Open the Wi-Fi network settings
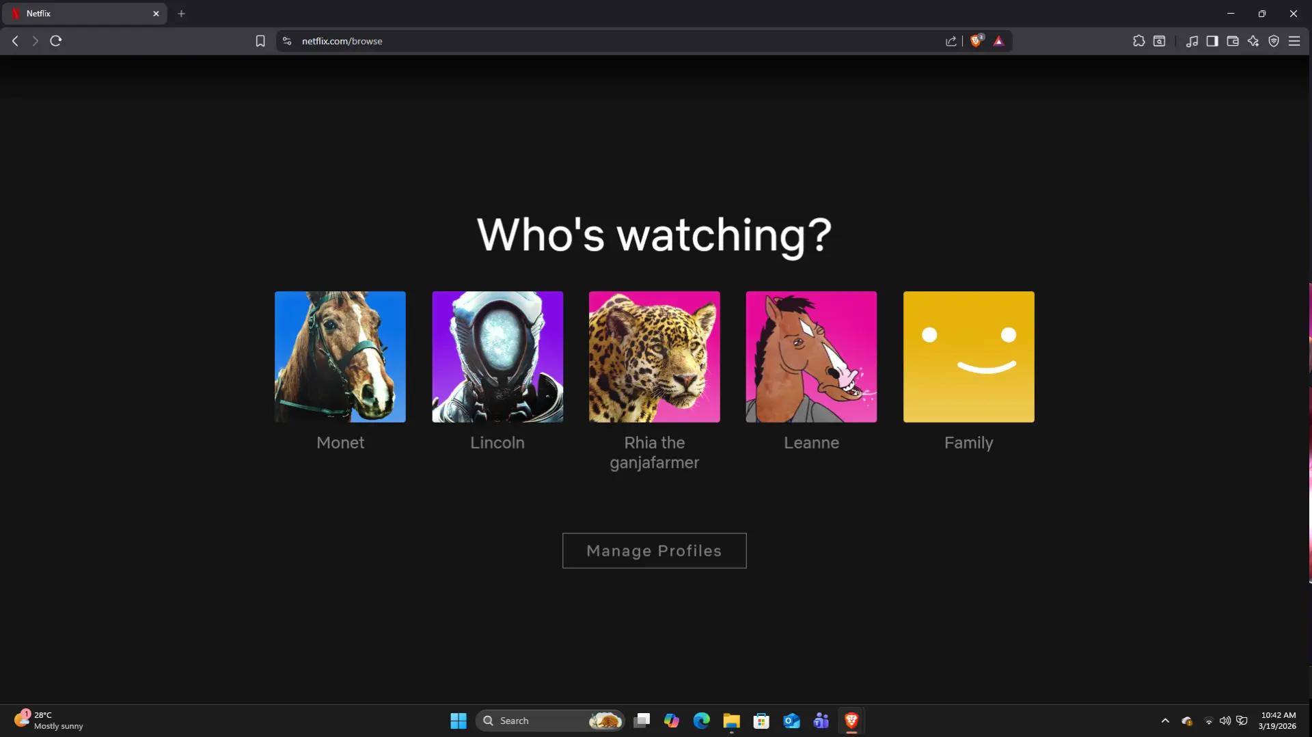The height and width of the screenshot is (737, 1312). coord(1209,721)
